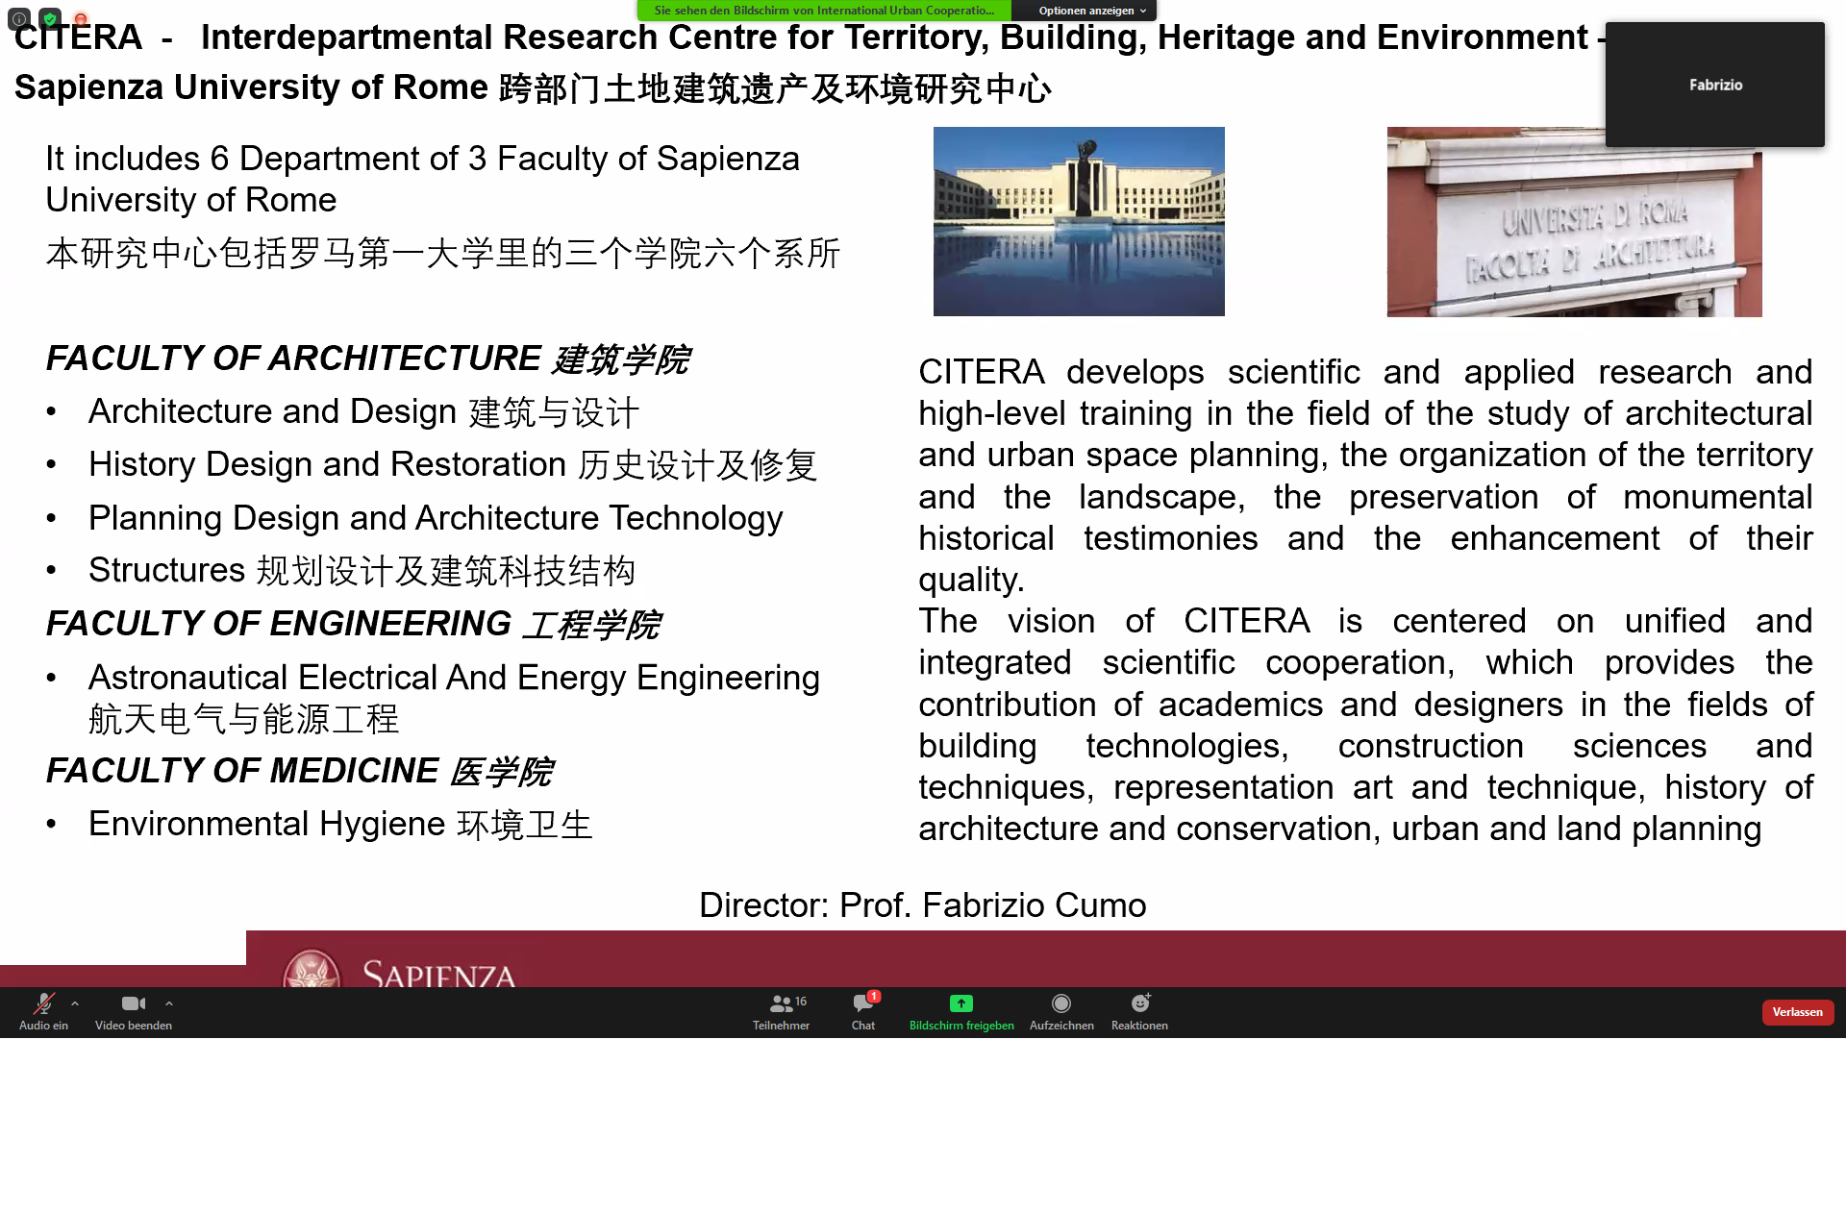Unmute microphone with Audio ein

coord(43,1011)
